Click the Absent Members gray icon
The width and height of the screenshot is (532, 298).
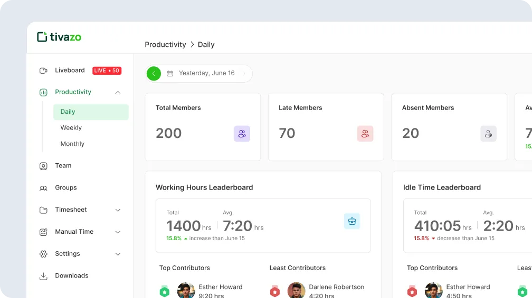pos(488,134)
